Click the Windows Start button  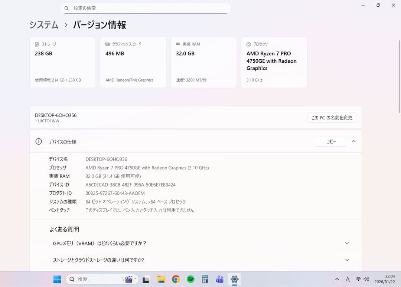(56, 279)
